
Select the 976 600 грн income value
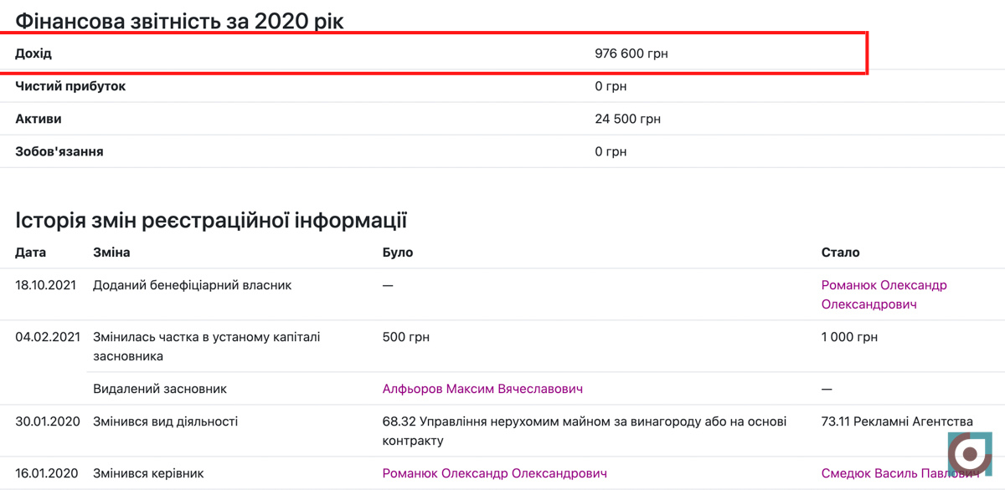point(631,54)
